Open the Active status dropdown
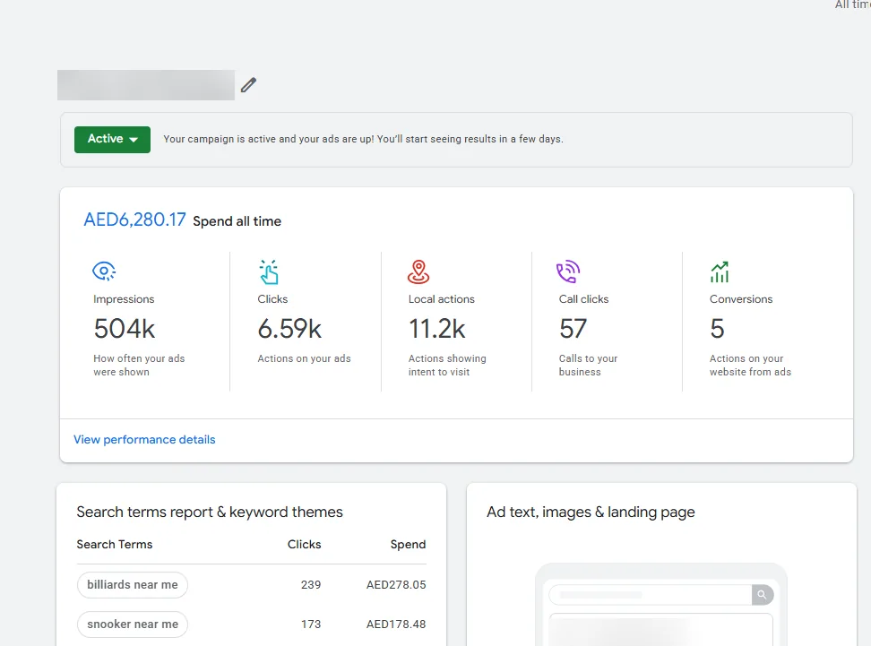This screenshot has width=871, height=646. (112, 139)
